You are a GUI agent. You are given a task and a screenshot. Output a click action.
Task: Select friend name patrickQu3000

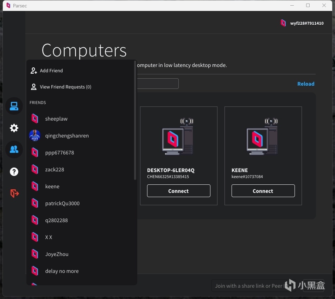coord(62,203)
